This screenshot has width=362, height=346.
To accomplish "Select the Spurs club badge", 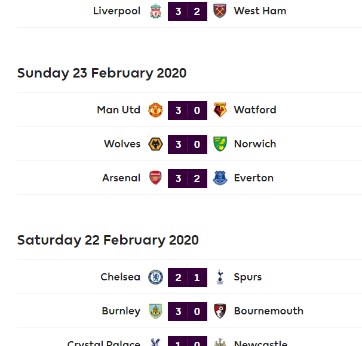I will 220,277.
